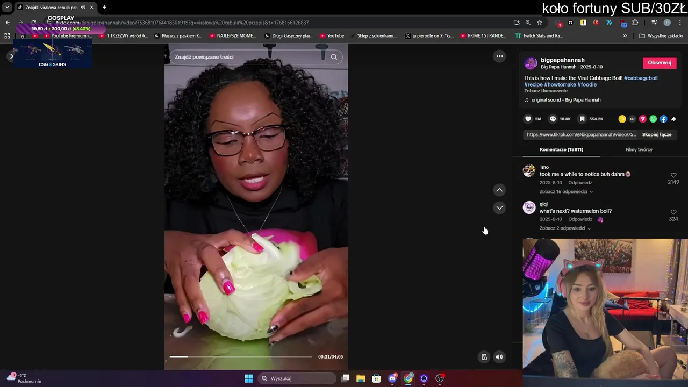
Task: Click Zobacz tłumaczenie link
Action: tap(546, 91)
